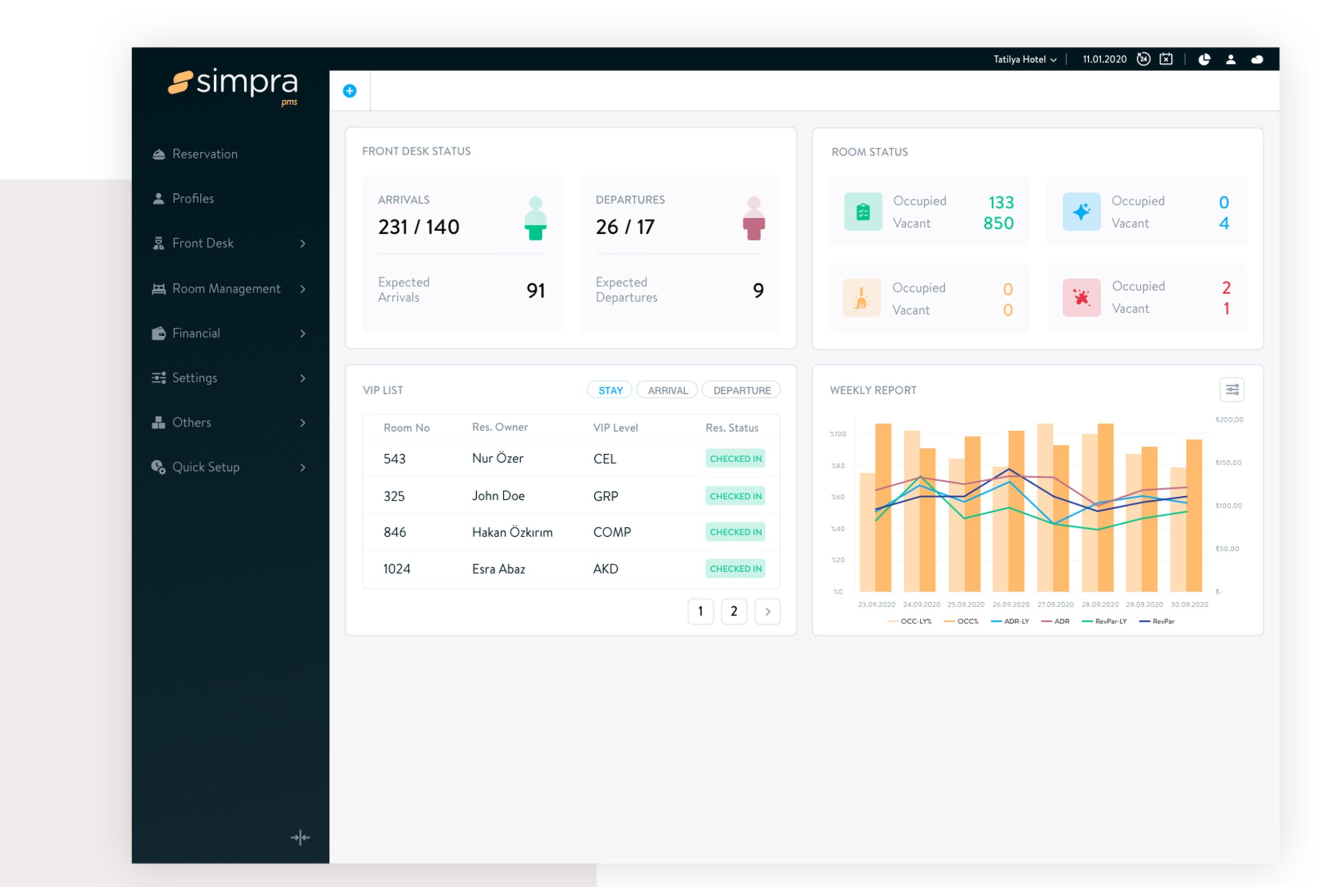
Task: Switch VIP list to ARRIVAL filter
Action: tap(667, 390)
